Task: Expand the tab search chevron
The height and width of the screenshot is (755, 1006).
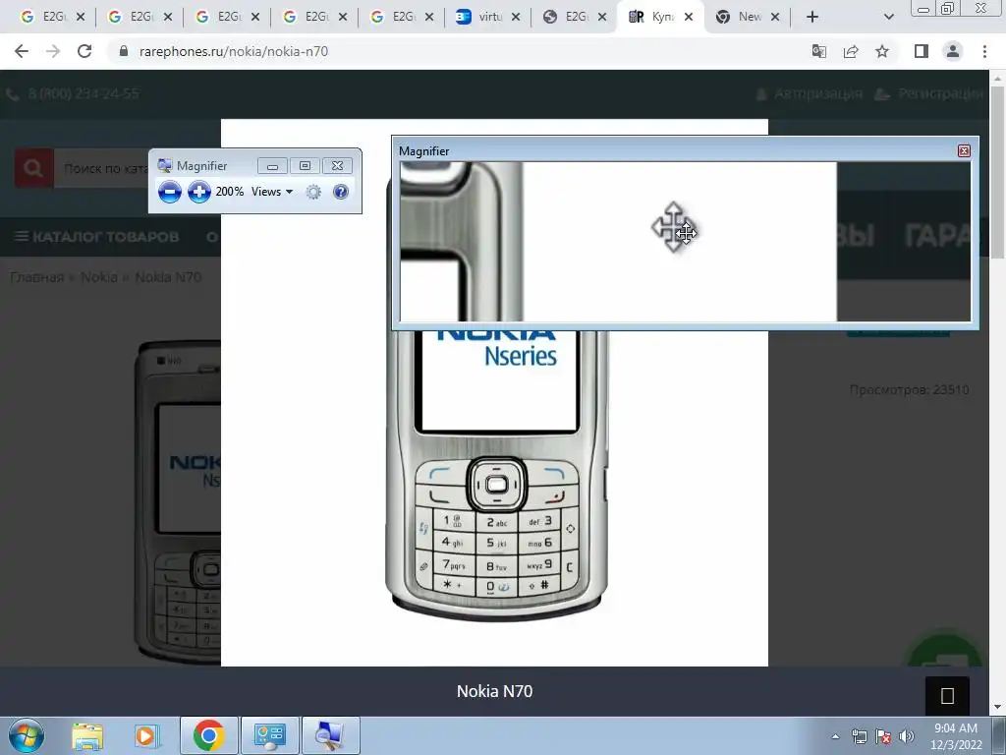Action: pyautogui.click(x=888, y=18)
